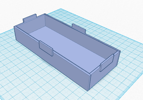The image size is (143, 100).
Task: Click the far top corner of the workplane
Action: point(61,9)
